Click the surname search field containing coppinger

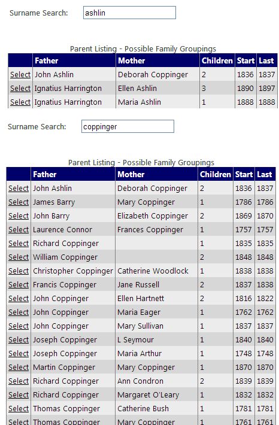[x=128, y=126]
